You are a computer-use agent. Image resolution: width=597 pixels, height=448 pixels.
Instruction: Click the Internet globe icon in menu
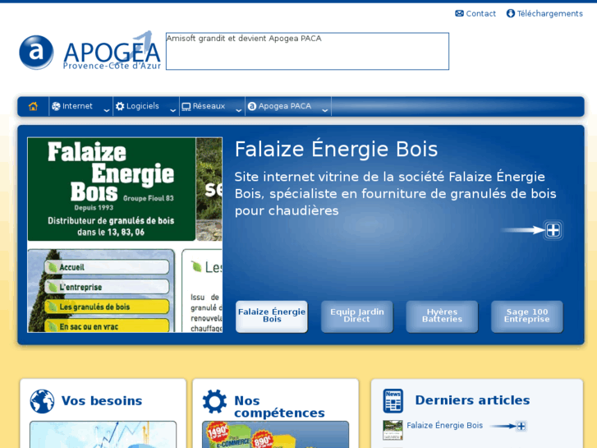click(x=56, y=106)
